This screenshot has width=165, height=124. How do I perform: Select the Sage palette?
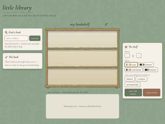click(x=131, y=65)
